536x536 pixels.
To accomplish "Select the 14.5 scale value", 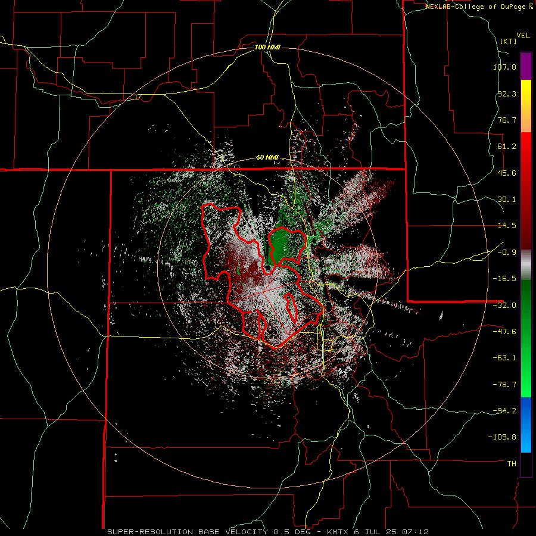I will click(507, 226).
